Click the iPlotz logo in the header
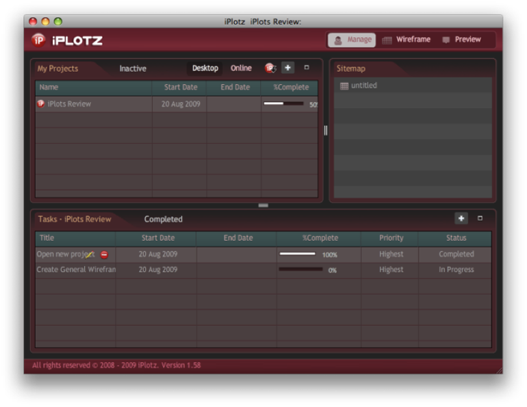 click(x=67, y=40)
